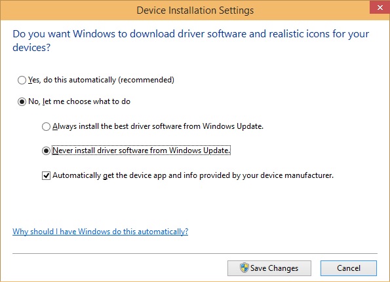
Task: Click the "Automatically get the device app" label text
Action: click(x=193, y=175)
